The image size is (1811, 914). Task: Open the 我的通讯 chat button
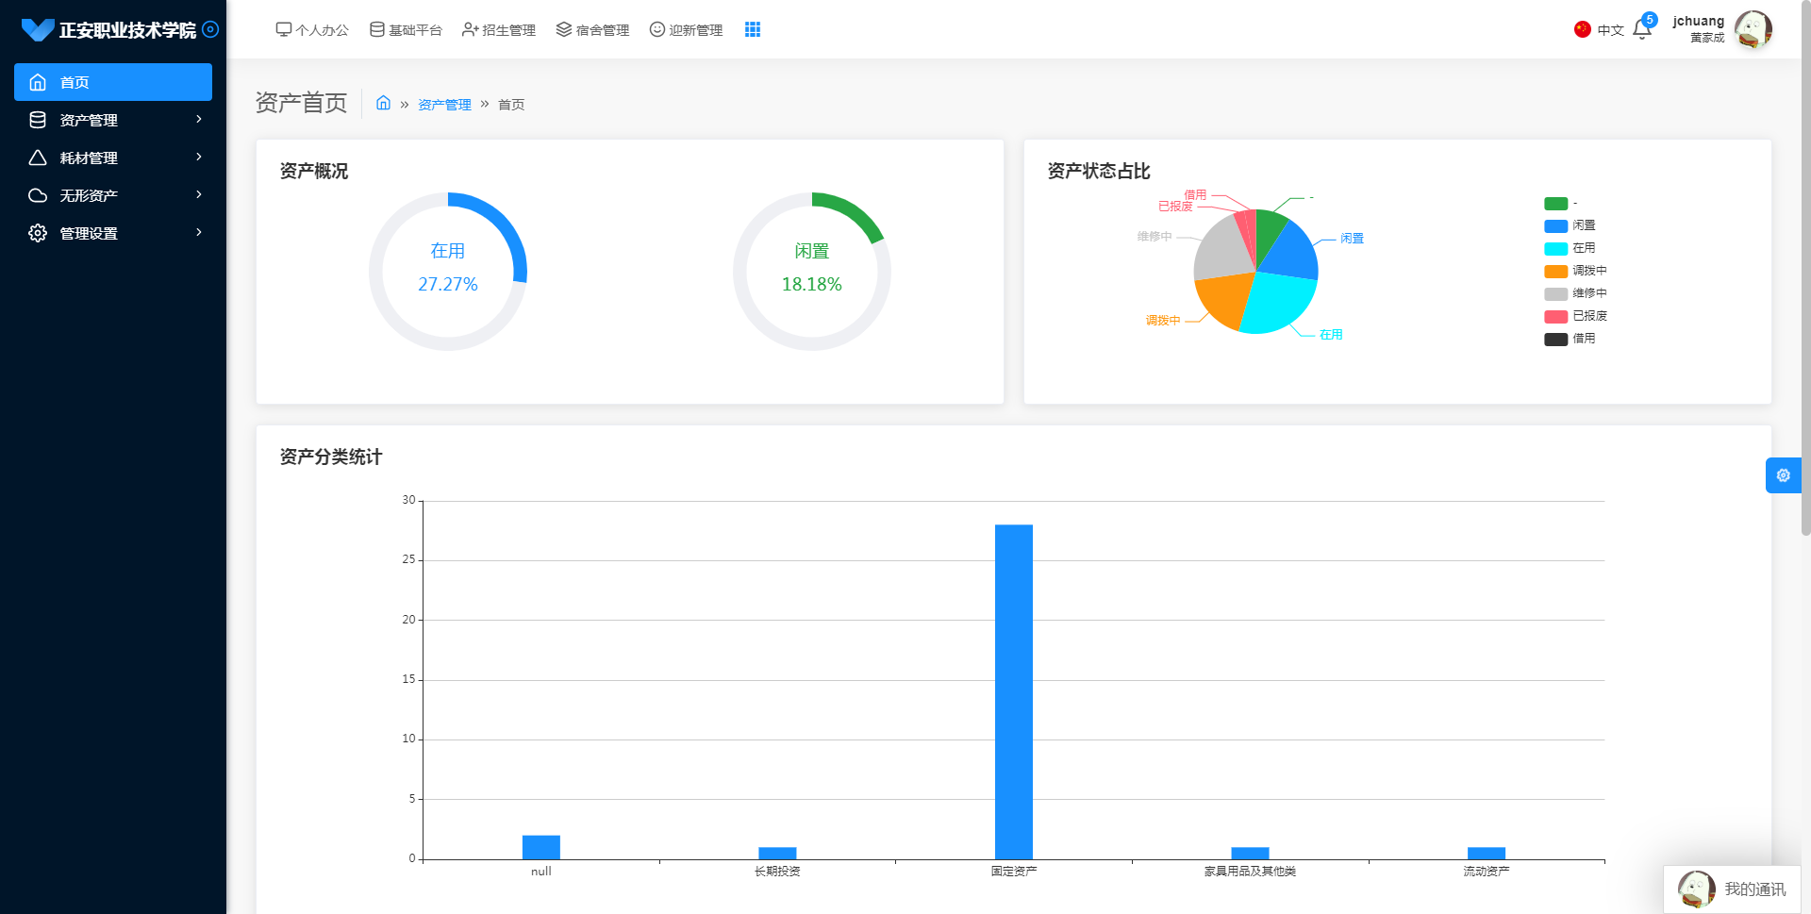1732,889
